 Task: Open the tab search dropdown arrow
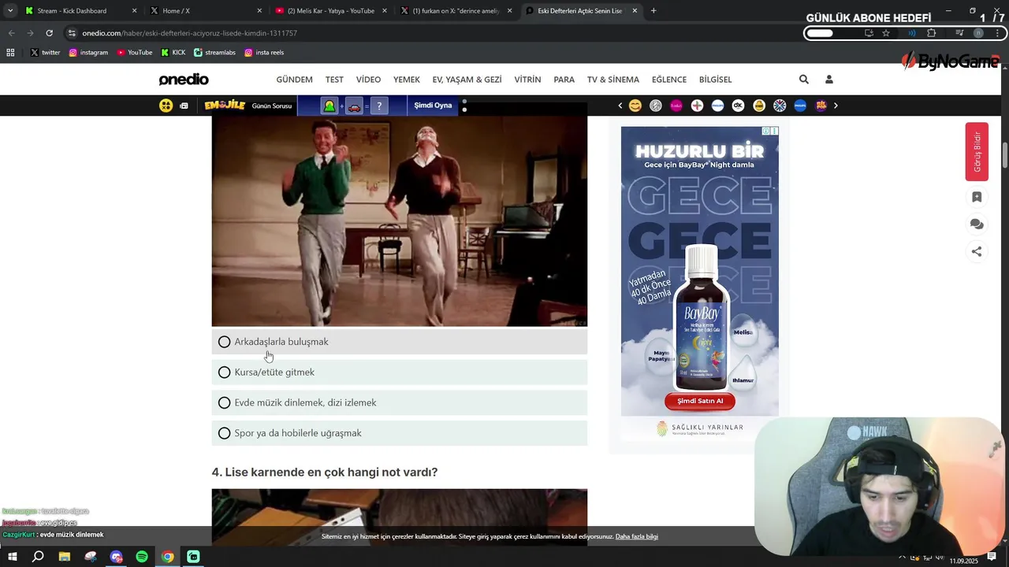pos(9,11)
